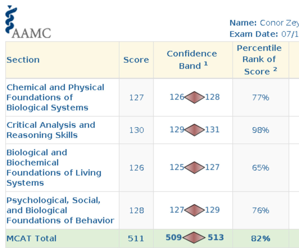This screenshot has height=248, width=299.
Task: Click the Name field label
Action: (243, 23)
